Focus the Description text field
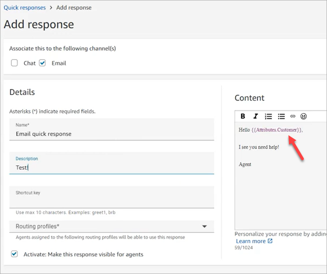This screenshot has height=274, width=327. click(112, 168)
